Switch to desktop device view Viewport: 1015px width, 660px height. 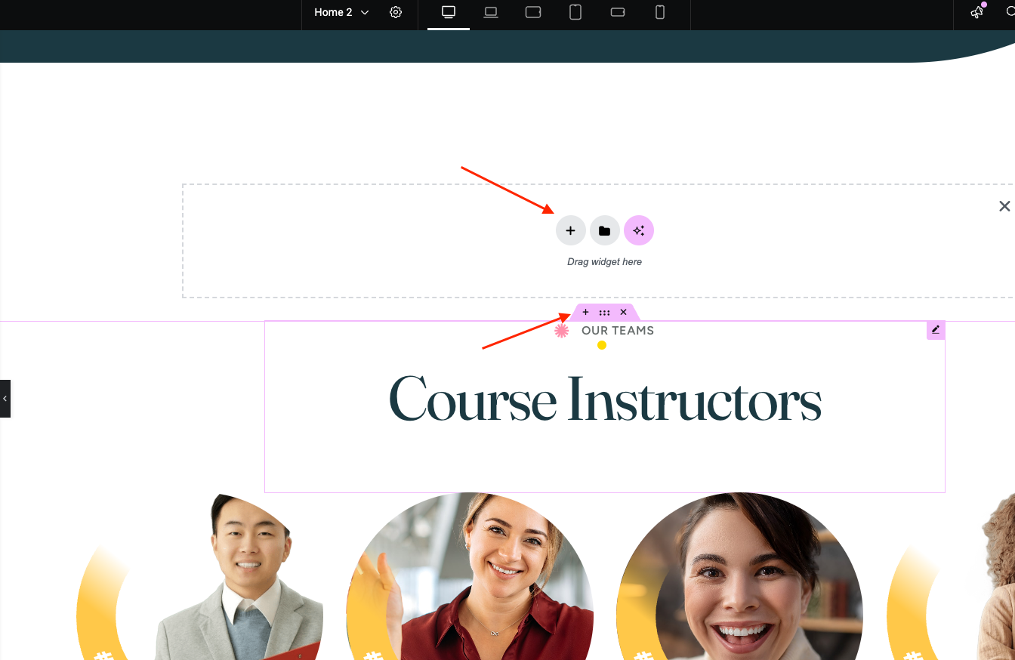(449, 13)
